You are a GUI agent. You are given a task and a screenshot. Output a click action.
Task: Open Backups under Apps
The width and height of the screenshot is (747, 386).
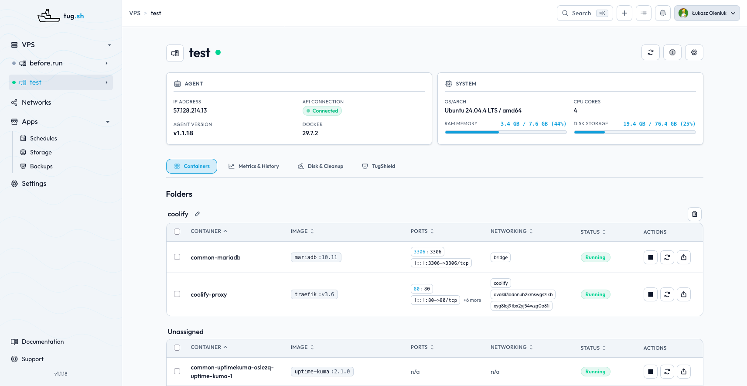pos(41,166)
